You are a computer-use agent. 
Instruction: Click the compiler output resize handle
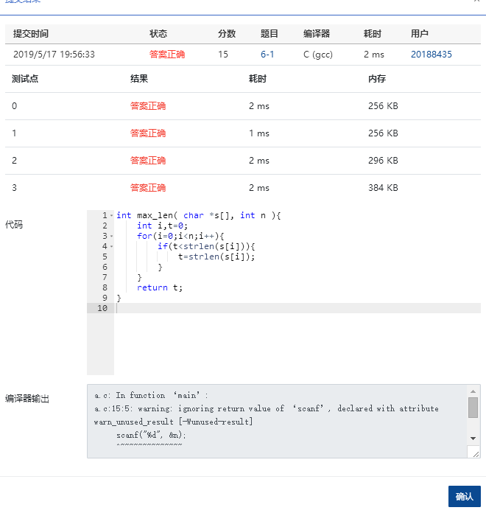476,454
